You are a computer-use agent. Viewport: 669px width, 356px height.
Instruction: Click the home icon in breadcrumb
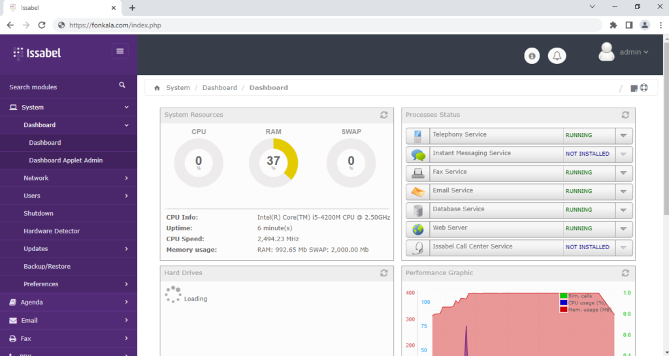coord(157,88)
